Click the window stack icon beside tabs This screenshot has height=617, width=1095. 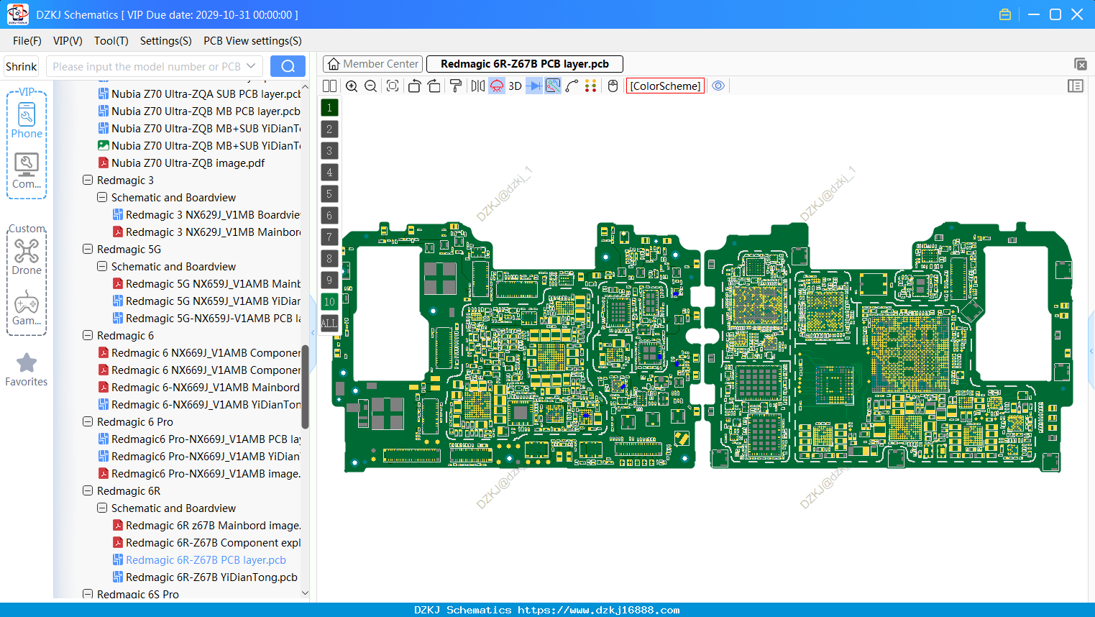1080,64
